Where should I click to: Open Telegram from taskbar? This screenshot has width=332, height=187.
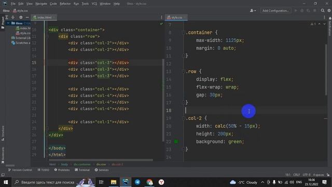pyautogui.click(x=137, y=182)
